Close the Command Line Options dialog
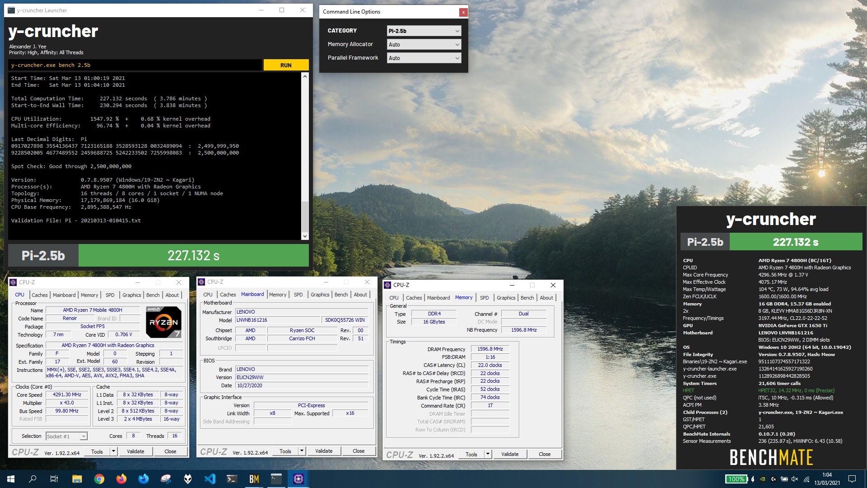 463,12
